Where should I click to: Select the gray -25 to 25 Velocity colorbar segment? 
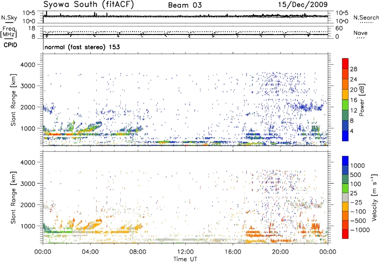point(345,197)
